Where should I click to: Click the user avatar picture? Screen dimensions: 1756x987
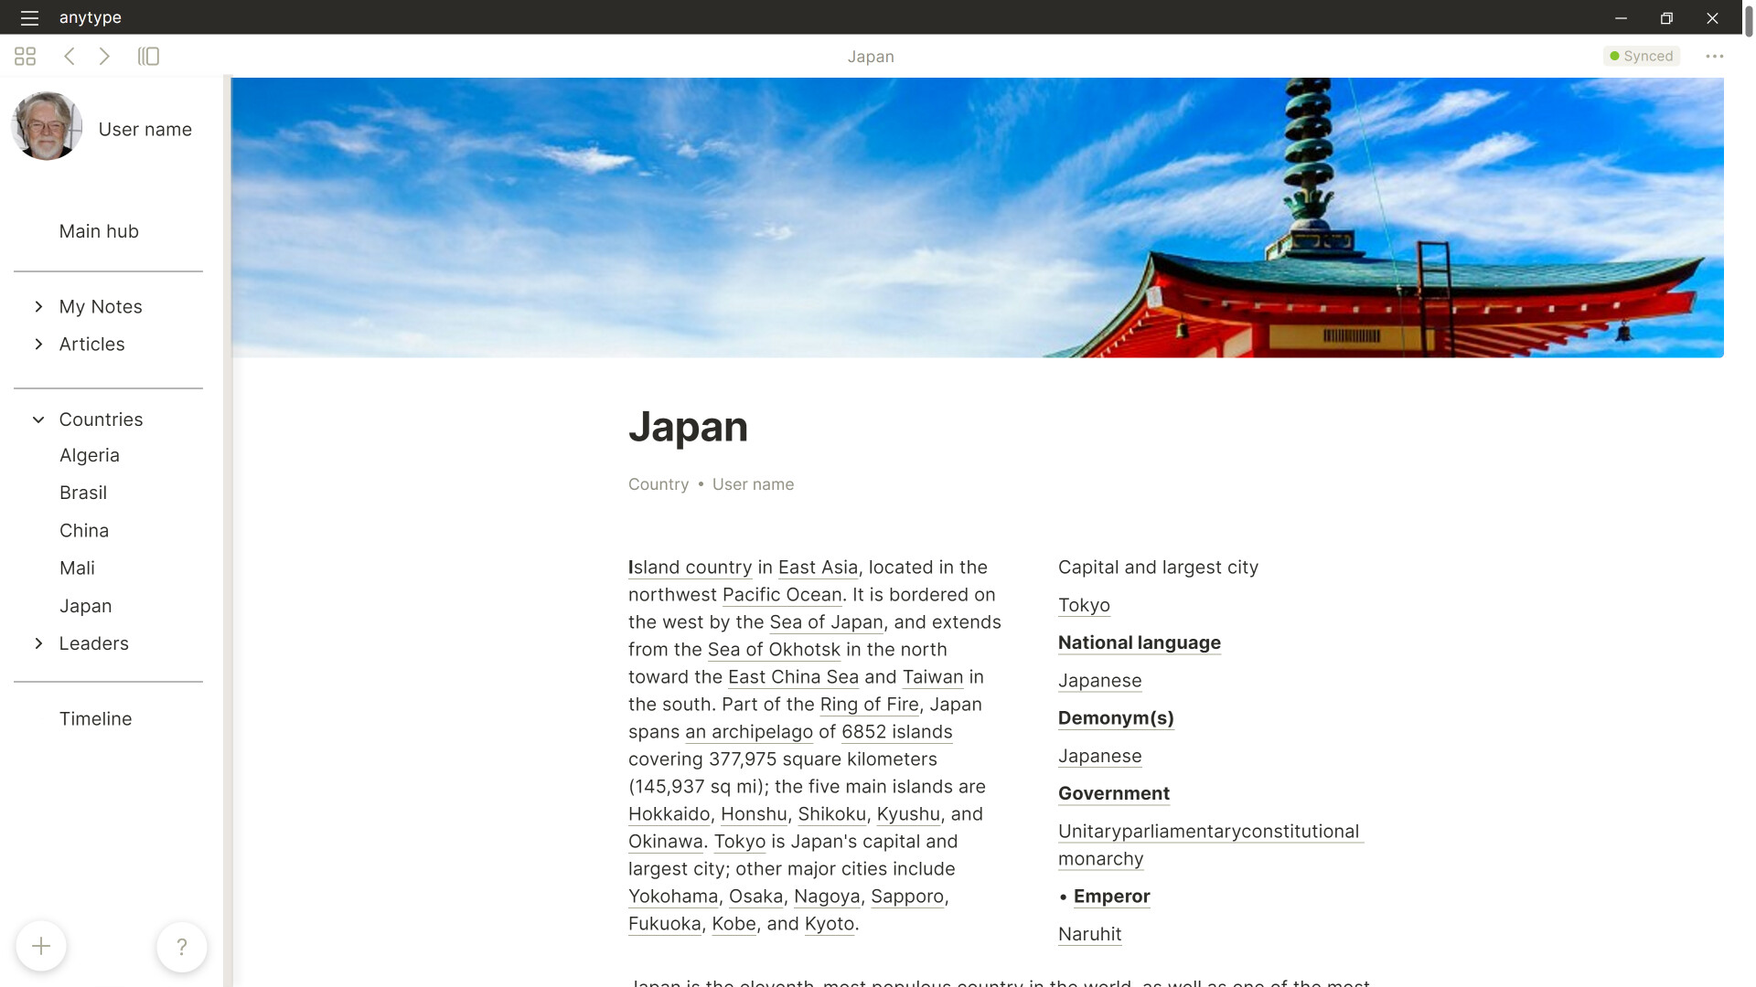(x=46, y=127)
